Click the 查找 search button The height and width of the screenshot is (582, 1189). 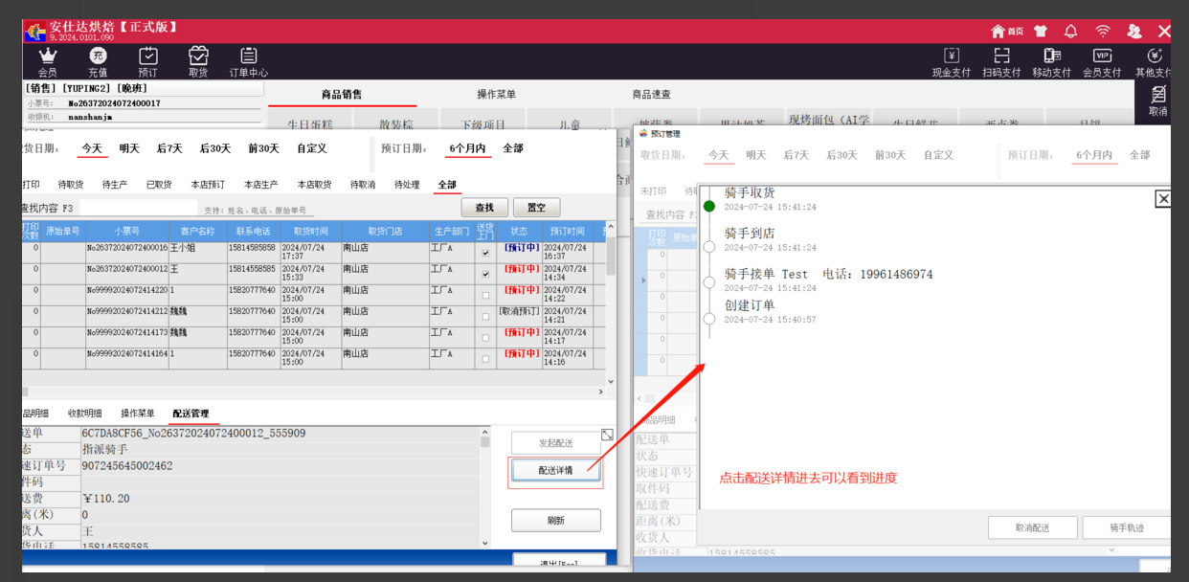point(484,208)
